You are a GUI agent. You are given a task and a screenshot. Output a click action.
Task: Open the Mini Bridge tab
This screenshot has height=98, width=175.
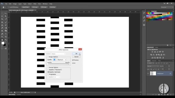coord(12,94)
